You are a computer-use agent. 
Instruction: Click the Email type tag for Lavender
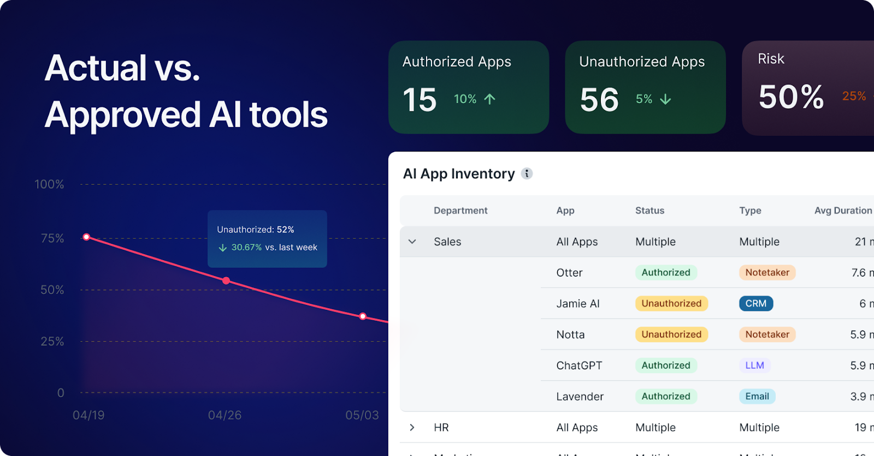[757, 397]
